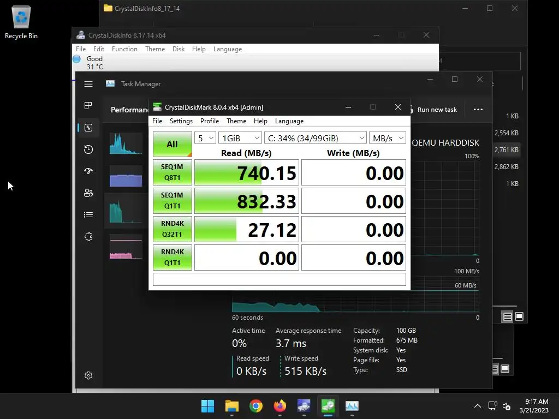Run the SEQ1M Q1T1 test
Screen dimensions: 559x419
pyautogui.click(x=172, y=201)
